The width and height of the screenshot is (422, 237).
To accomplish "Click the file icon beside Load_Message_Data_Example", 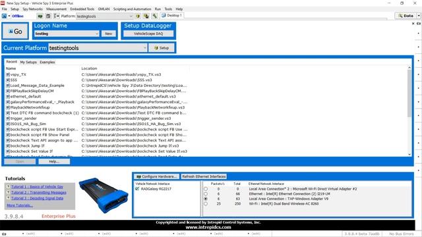I will [8, 86].
